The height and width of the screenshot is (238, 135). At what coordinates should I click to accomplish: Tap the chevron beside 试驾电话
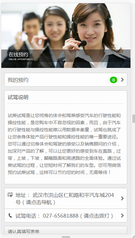tap(122, 216)
